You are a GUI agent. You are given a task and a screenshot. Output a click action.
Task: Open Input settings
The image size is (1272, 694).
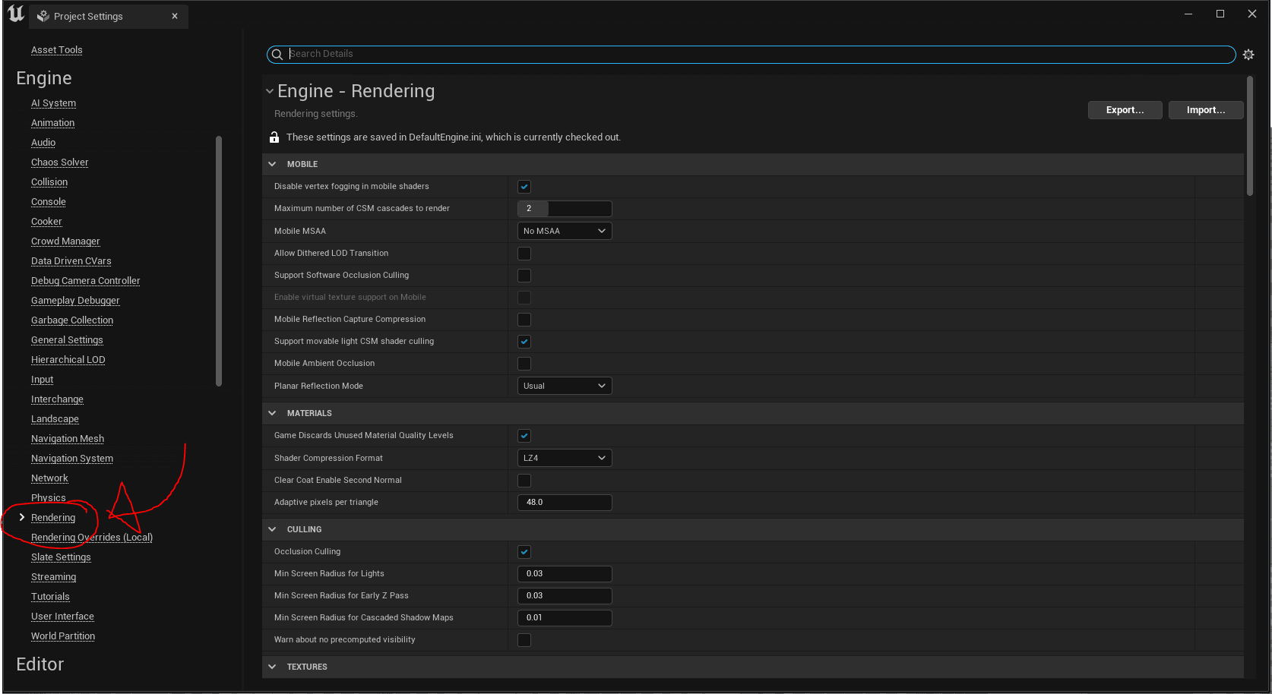coord(43,380)
